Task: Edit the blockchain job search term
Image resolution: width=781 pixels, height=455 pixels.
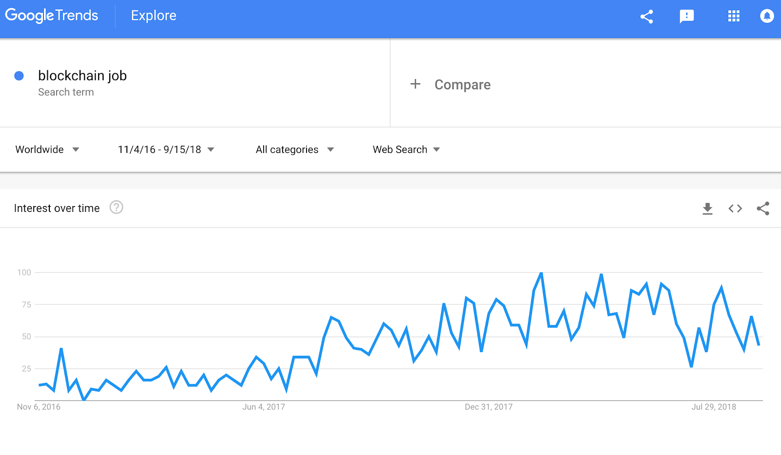Action: point(82,76)
